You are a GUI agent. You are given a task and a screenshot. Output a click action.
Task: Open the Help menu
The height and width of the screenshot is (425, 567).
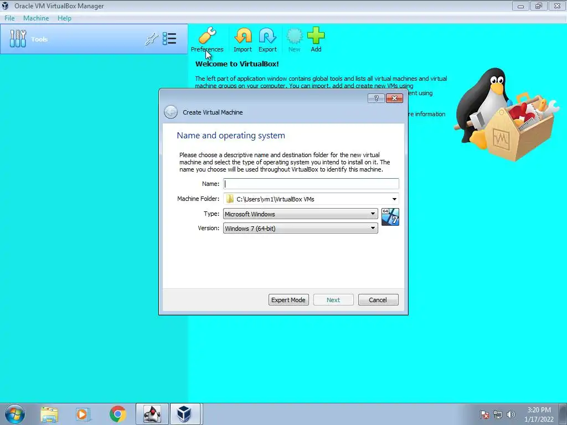pyautogui.click(x=64, y=18)
